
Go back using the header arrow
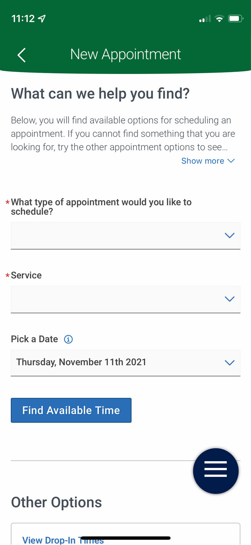[x=22, y=55]
